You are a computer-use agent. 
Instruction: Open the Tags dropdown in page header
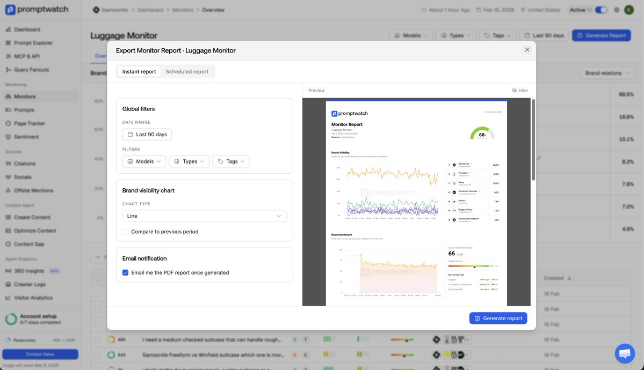point(497,36)
